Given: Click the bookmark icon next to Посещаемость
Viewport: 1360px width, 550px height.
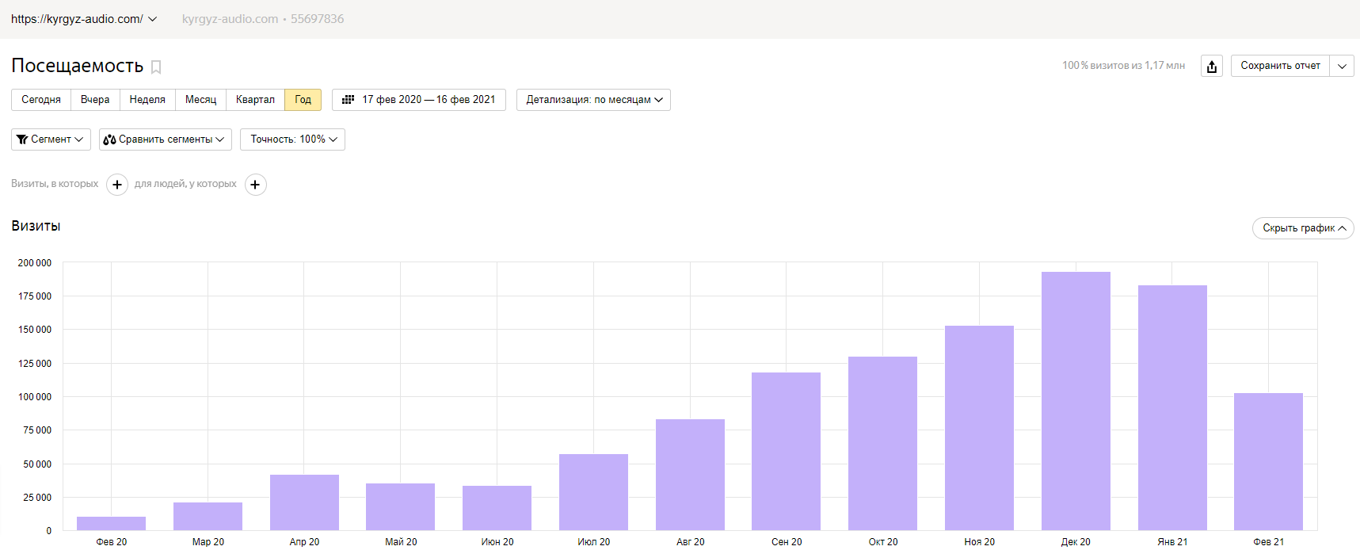Looking at the screenshot, I should [x=156, y=67].
